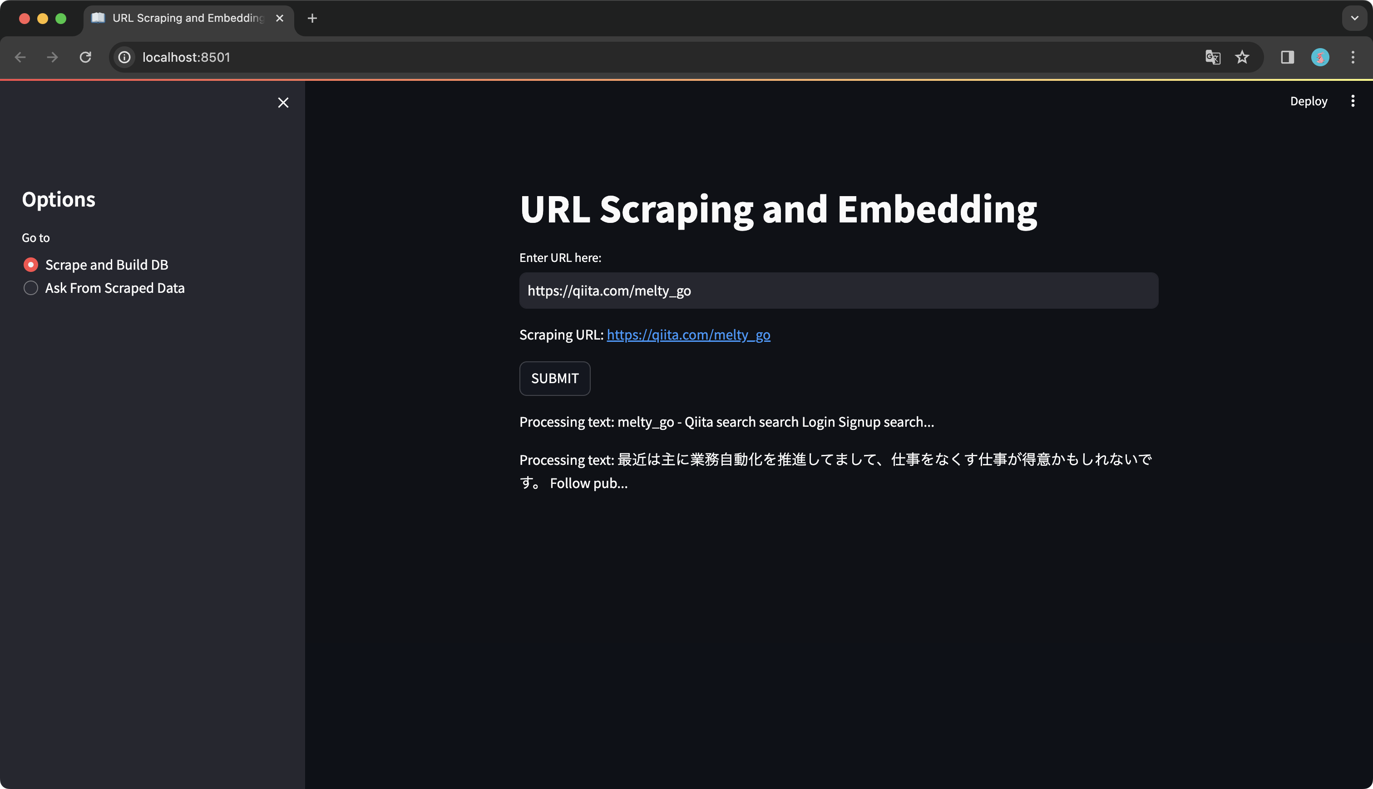Collapse the Options sidebar
The width and height of the screenshot is (1373, 789).
283,103
